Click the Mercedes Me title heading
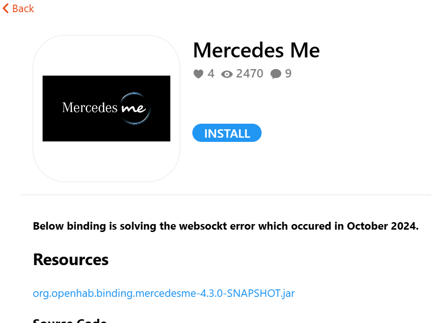The image size is (431, 323). click(256, 50)
